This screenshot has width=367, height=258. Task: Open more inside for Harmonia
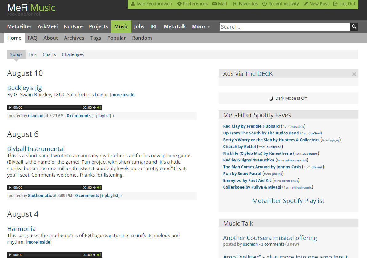point(39,242)
